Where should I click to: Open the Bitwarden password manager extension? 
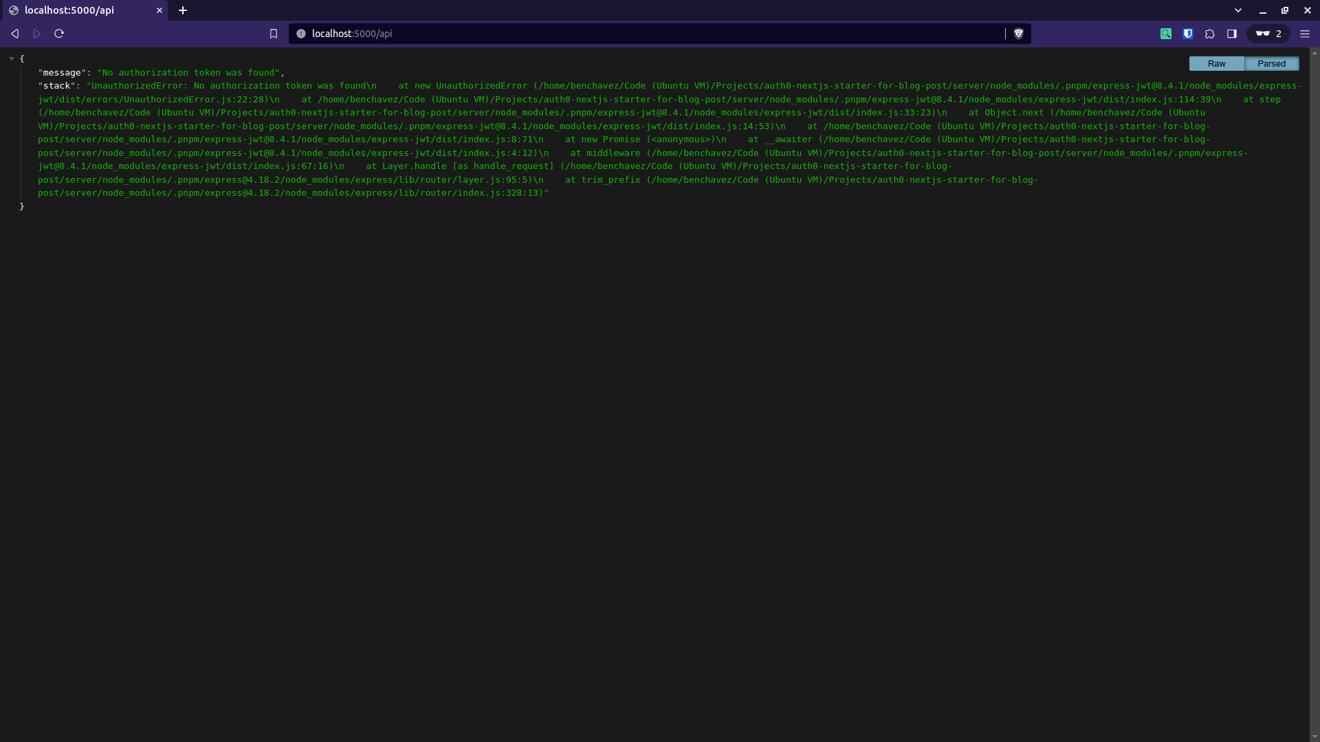pyautogui.click(x=1187, y=33)
